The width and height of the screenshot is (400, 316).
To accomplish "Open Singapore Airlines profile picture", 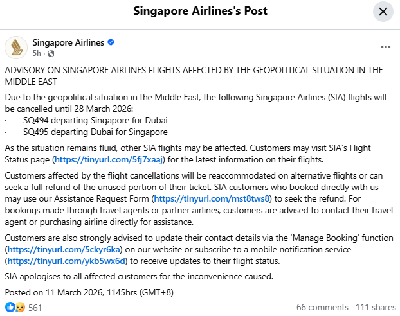I will pos(16,48).
